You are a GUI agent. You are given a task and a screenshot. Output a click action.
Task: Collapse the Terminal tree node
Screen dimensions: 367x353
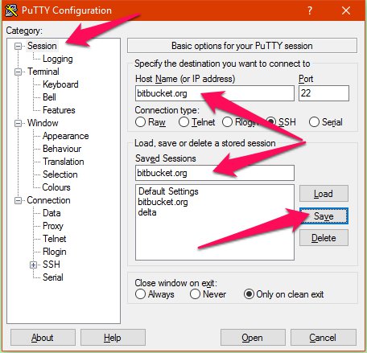pyautogui.click(x=18, y=72)
